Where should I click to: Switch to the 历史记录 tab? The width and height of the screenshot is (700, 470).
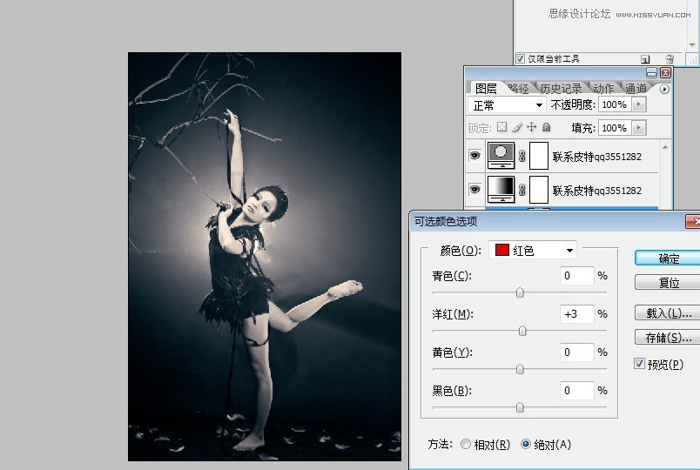561,88
